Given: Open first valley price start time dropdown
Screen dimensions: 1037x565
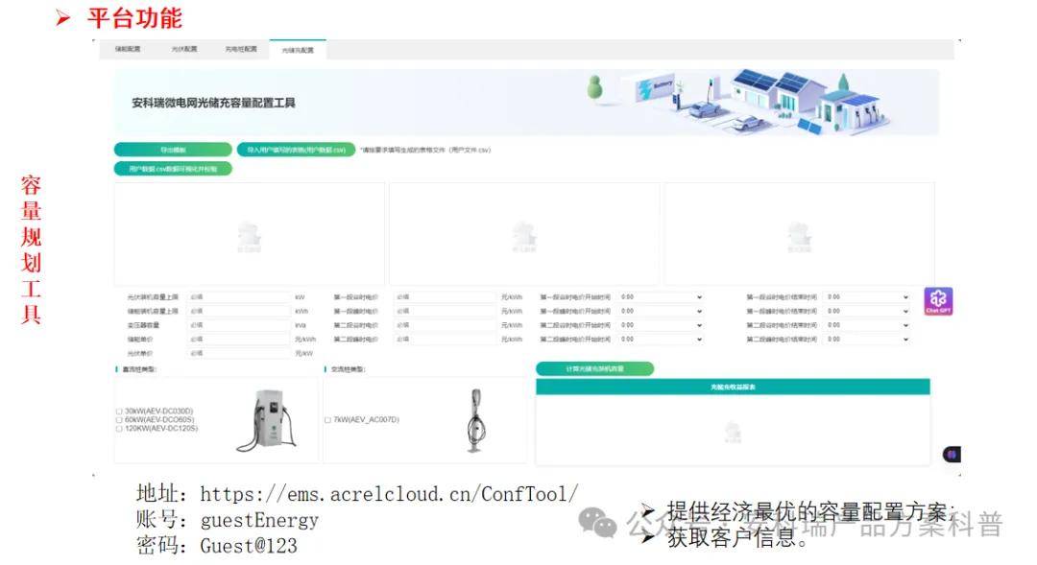Looking at the screenshot, I should pyautogui.click(x=661, y=297).
